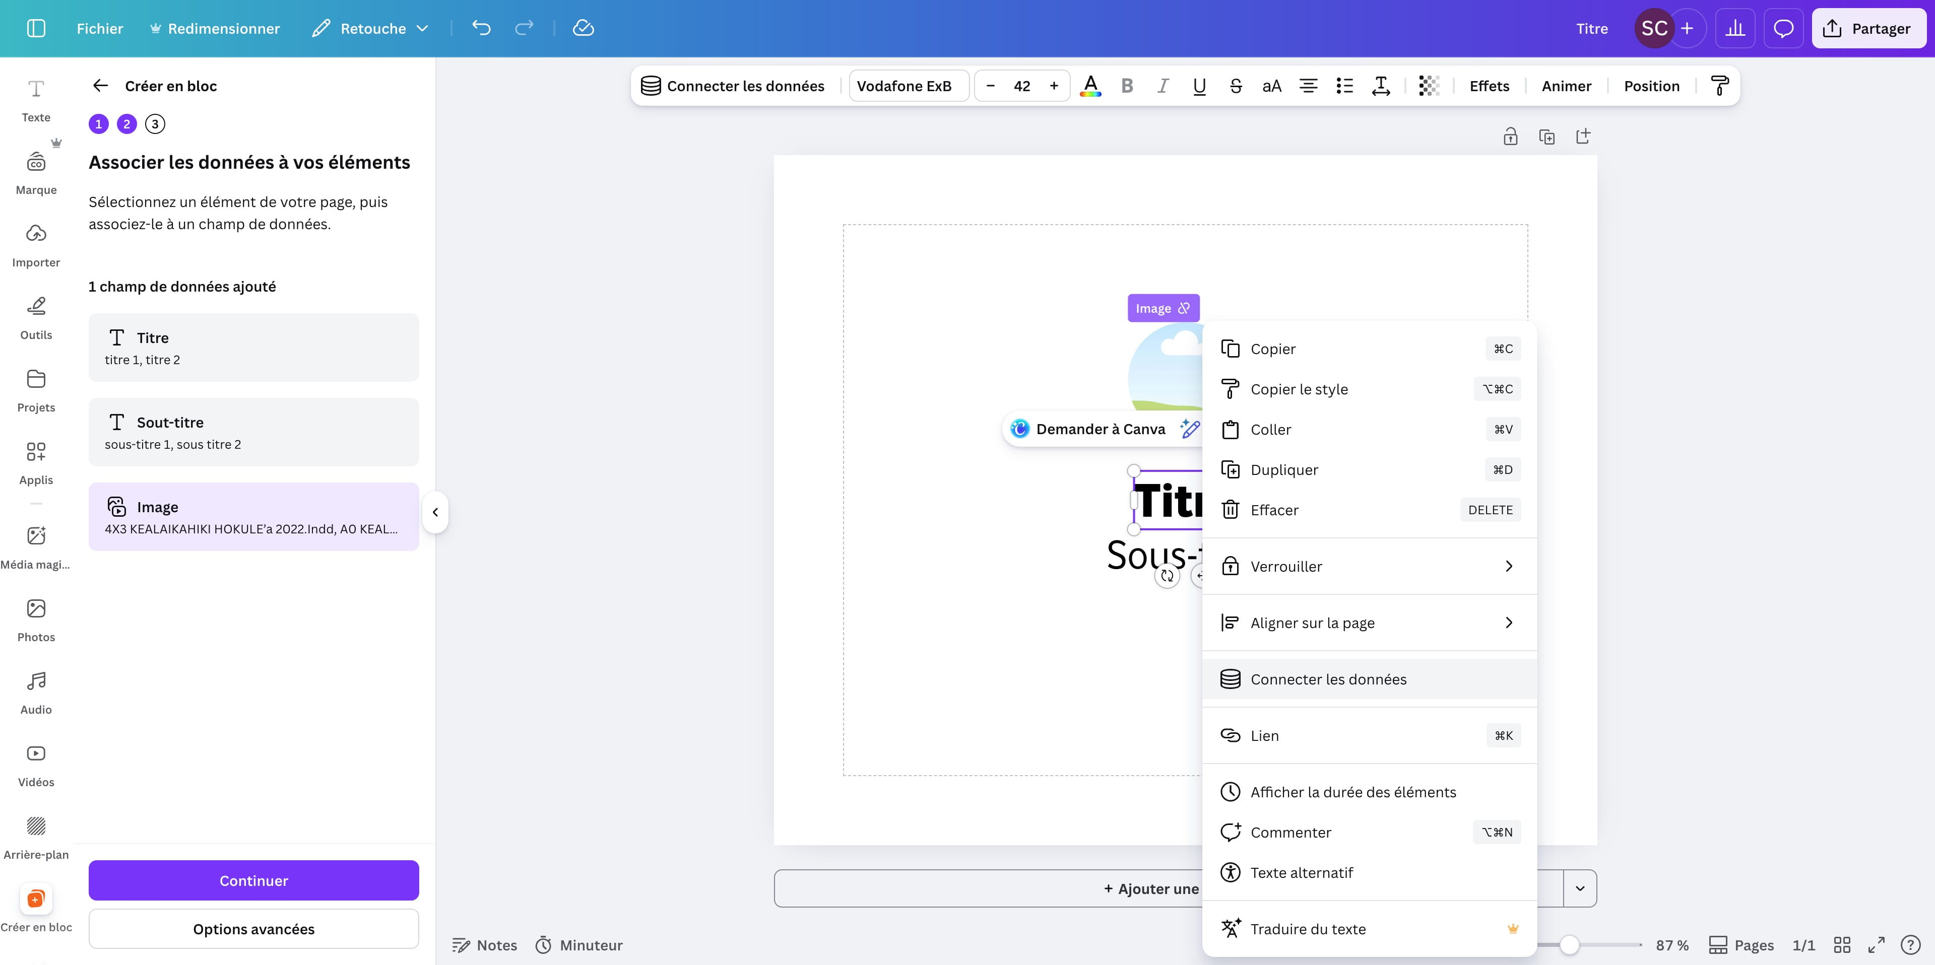Open the text color picker
Image resolution: width=1935 pixels, height=965 pixels.
(x=1090, y=86)
